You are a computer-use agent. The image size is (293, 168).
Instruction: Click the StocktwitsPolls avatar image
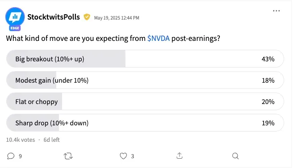[x=15, y=17]
